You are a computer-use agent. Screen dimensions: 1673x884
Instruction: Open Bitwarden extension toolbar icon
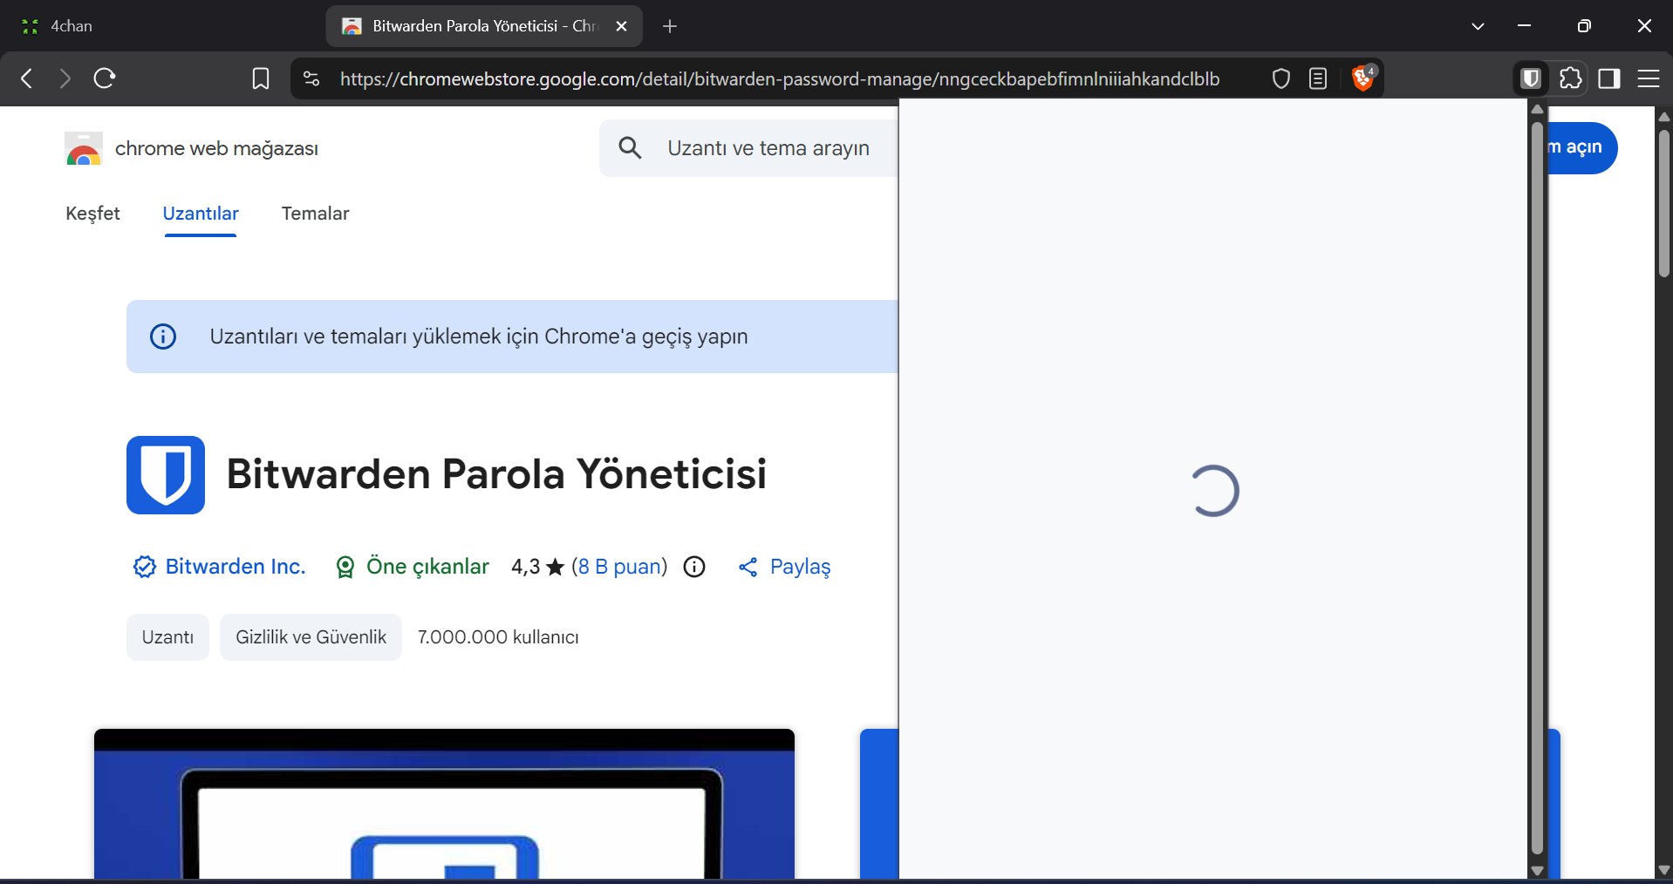(1531, 78)
